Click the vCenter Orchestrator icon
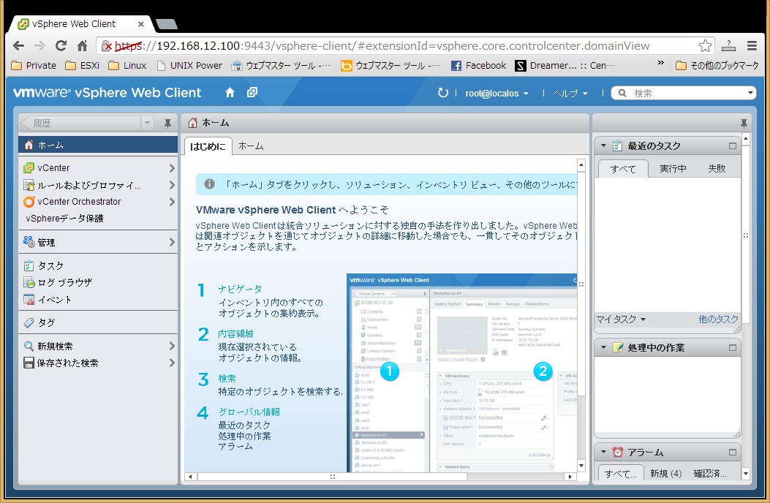This screenshot has height=503, width=770. [29, 202]
